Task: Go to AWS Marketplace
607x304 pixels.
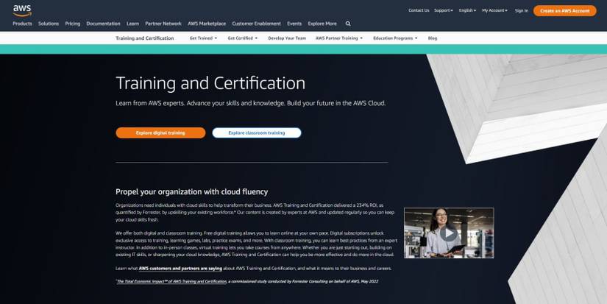Action: click(x=207, y=24)
